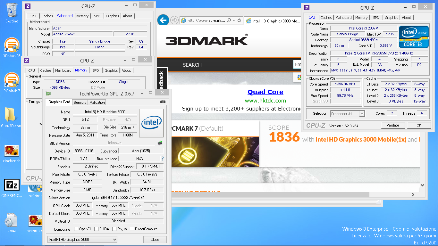
Task: Open the GPU selection dropdown in GPU-Z
Action: point(82,240)
